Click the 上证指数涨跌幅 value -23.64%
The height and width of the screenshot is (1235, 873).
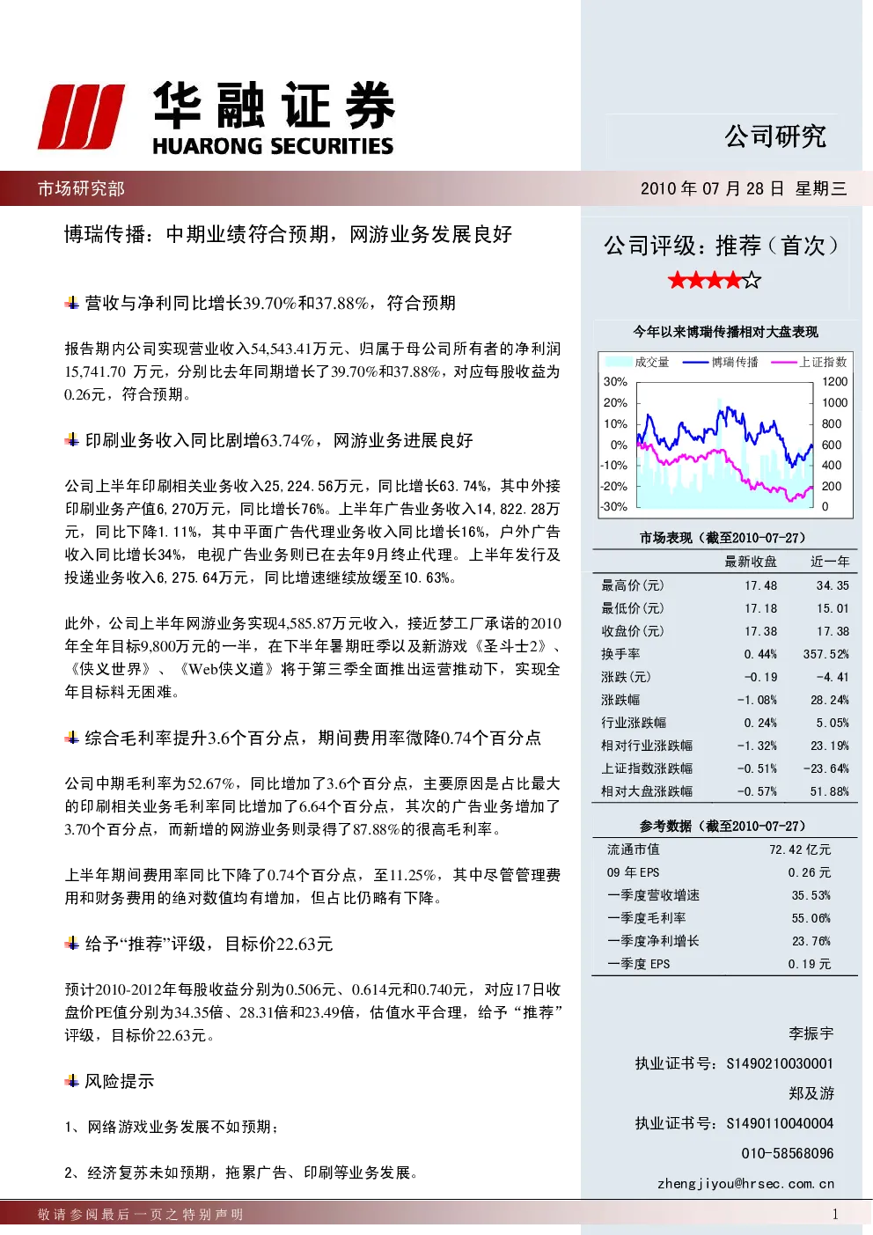(826, 768)
